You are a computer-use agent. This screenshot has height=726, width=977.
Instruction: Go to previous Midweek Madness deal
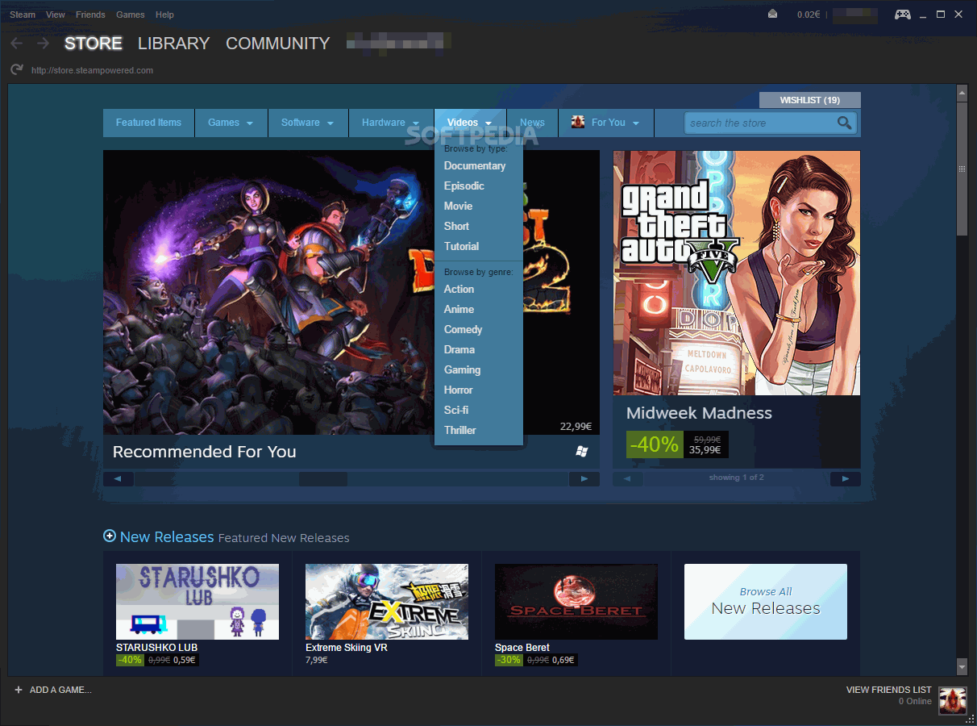628,479
